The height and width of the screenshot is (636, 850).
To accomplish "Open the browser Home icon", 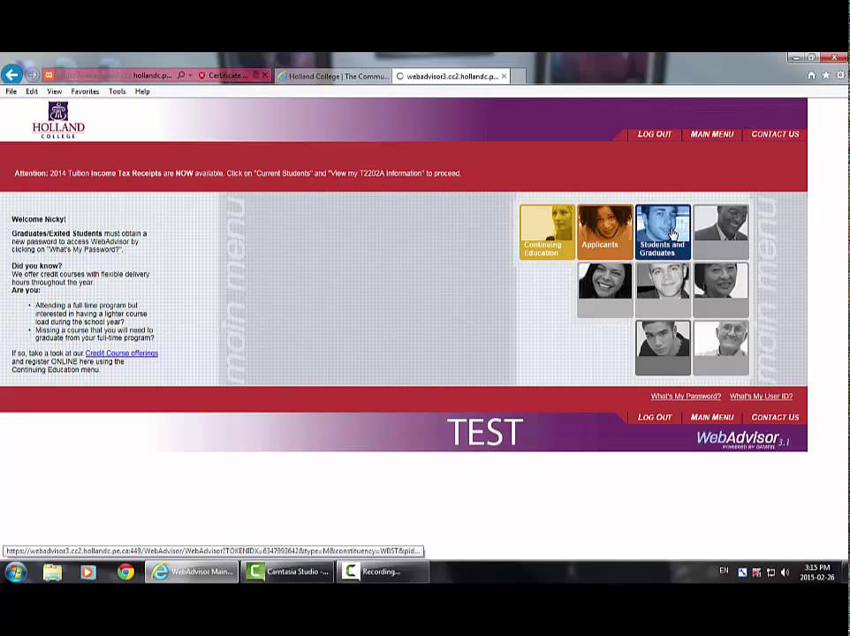I will 811,75.
